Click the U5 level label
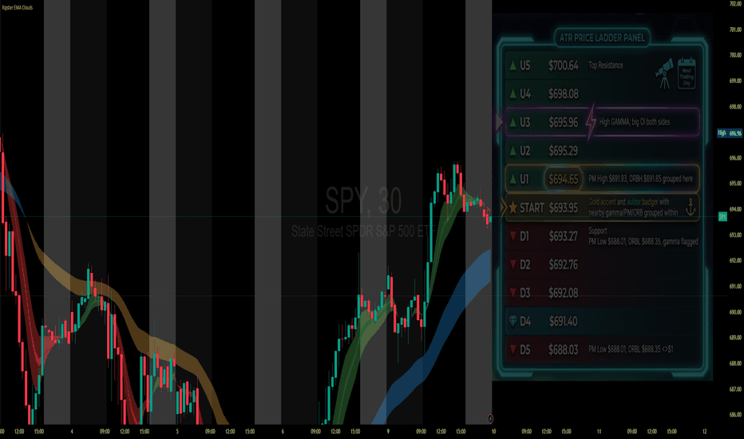Screen dimensions: 744x439 pyautogui.click(x=524, y=65)
